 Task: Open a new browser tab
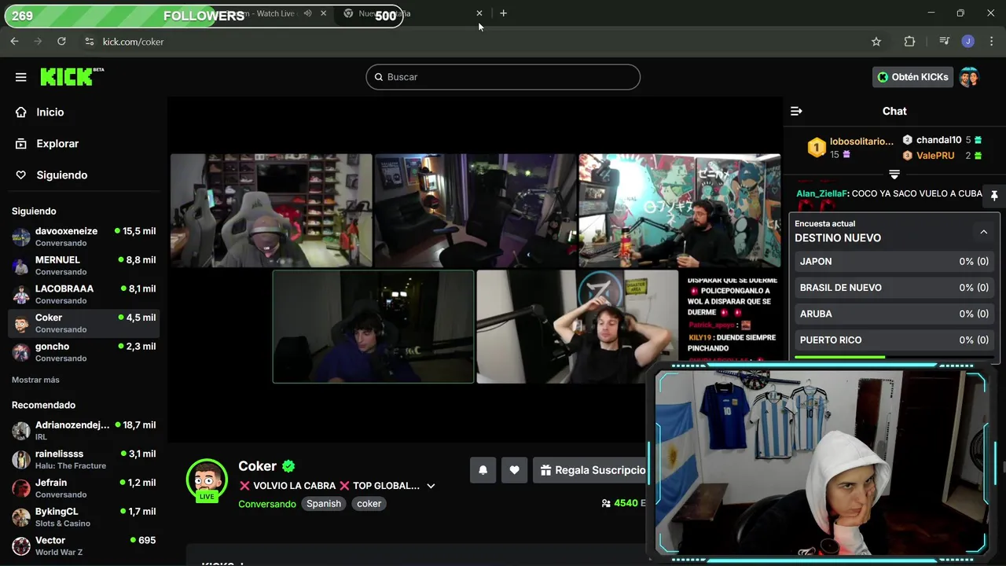coord(503,13)
